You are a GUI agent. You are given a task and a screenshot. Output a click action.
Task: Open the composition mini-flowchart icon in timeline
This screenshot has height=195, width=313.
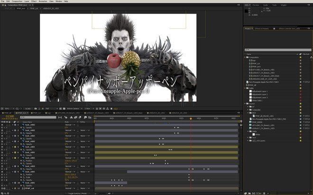(60, 117)
